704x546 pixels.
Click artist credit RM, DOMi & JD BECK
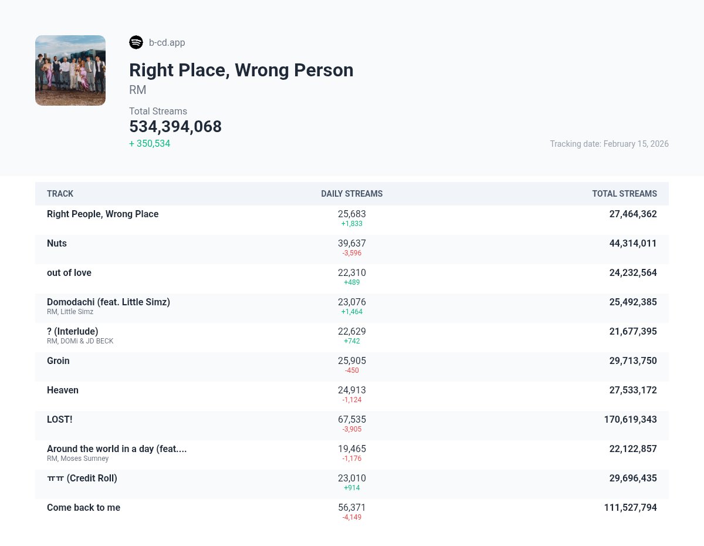pos(80,341)
